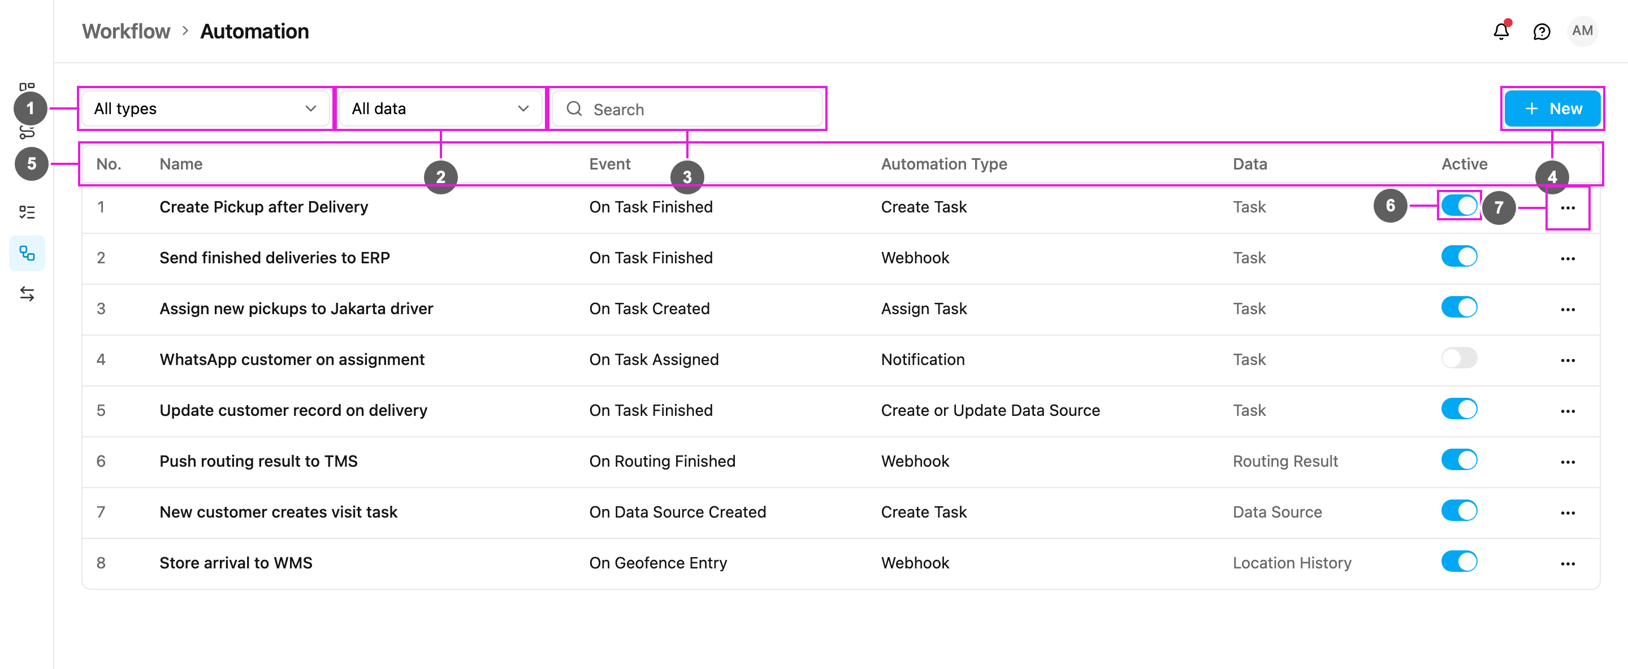Expand the All data dropdown
The image size is (1628, 669).
(x=440, y=108)
